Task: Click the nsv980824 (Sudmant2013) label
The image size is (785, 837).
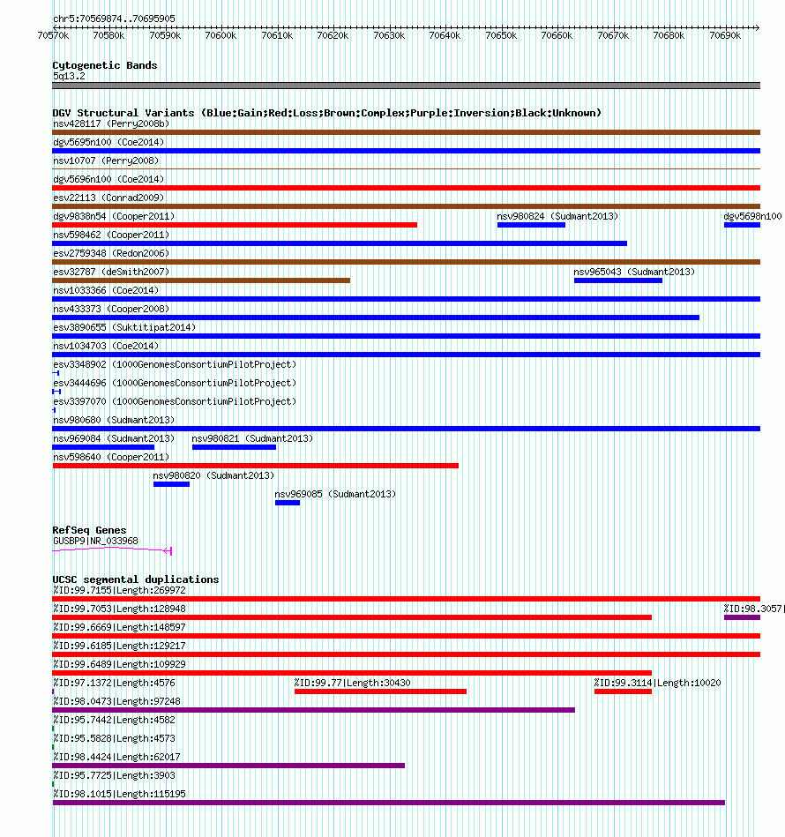Action: [557, 216]
